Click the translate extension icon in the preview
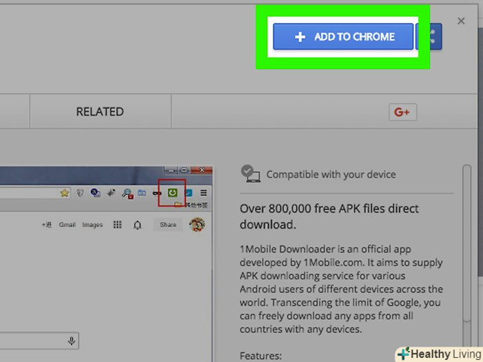Image resolution: width=483 pixels, height=362 pixels. [x=96, y=193]
